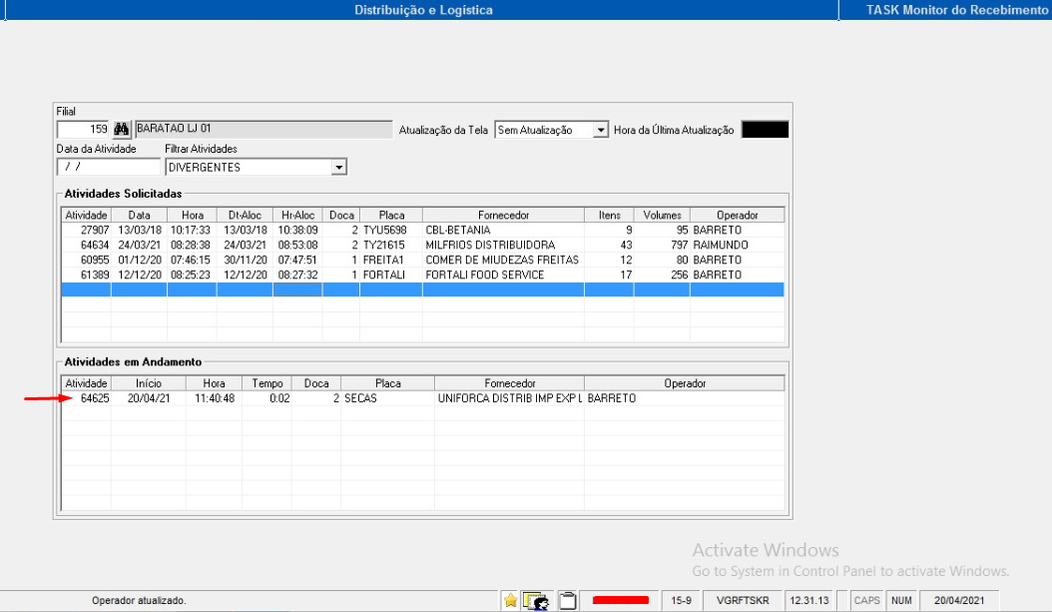Open the Atualização da Tela dropdown
The width and height of the screenshot is (1052, 612).
coord(601,130)
